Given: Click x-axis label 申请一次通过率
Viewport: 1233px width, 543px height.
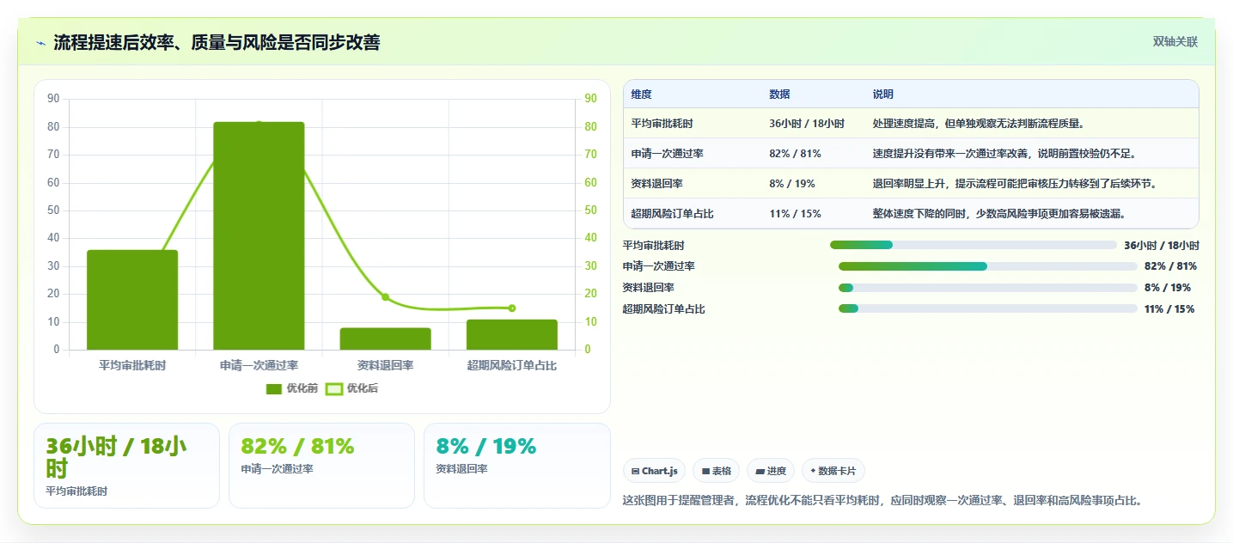Looking at the screenshot, I should 259,366.
